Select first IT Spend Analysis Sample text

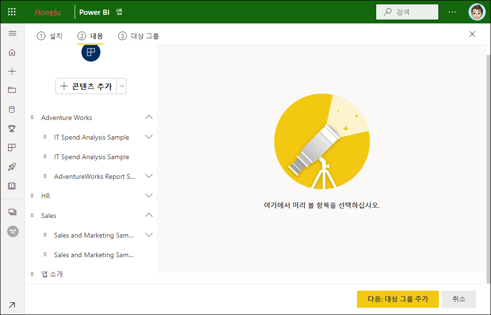[x=91, y=137]
